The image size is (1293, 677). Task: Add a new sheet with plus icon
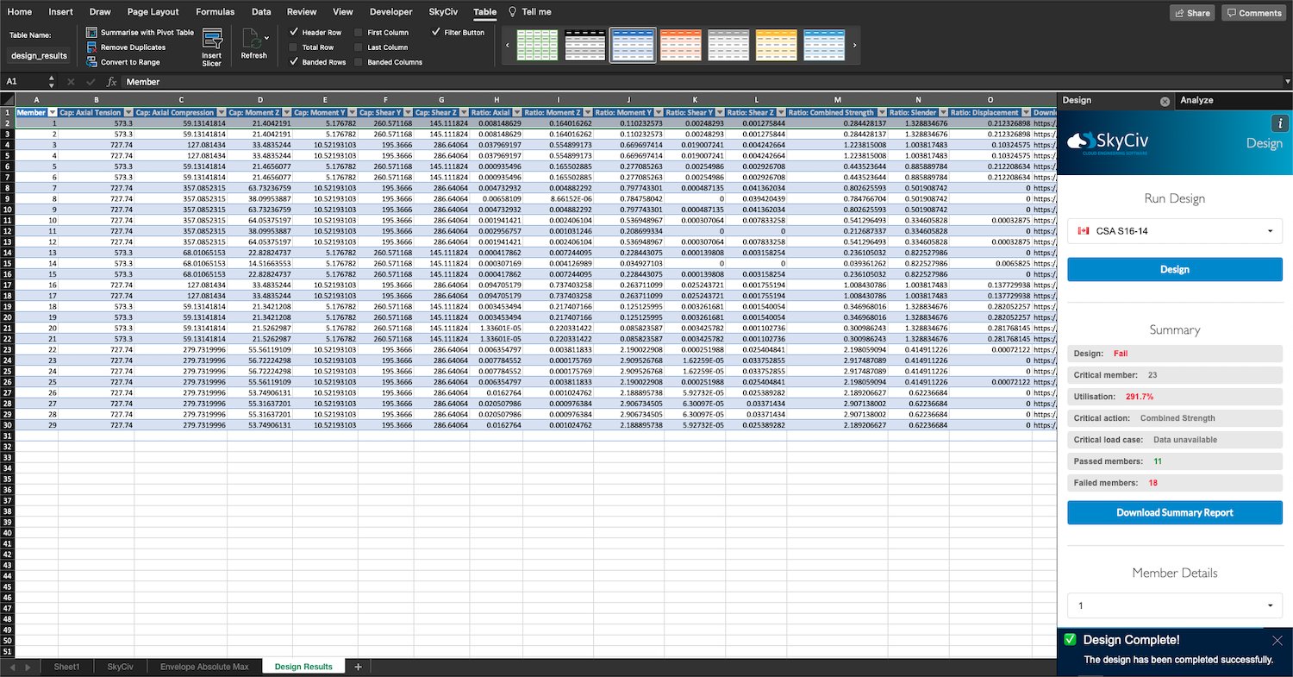click(358, 667)
